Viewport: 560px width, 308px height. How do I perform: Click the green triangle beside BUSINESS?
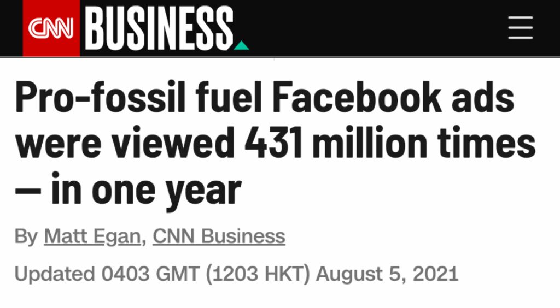pyautogui.click(x=241, y=45)
